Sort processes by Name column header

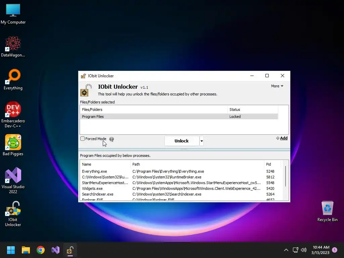105,164
